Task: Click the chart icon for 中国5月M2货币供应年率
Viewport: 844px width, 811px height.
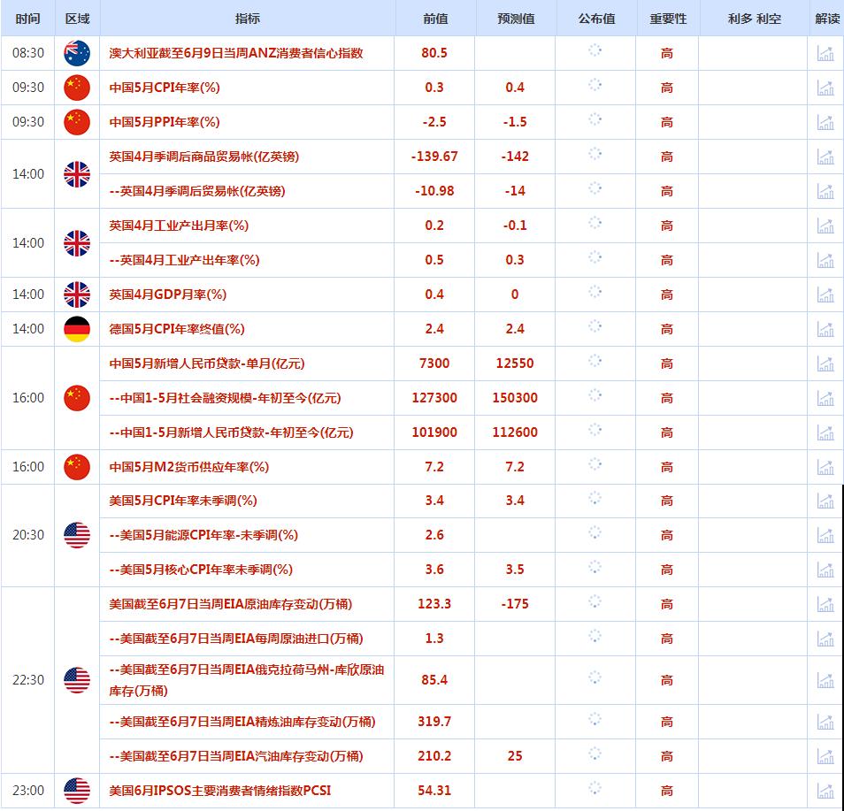Action: click(825, 466)
